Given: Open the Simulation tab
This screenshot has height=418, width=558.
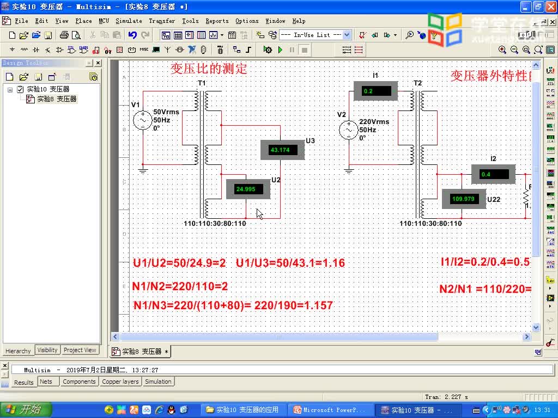Looking at the screenshot, I should (x=158, y=382).
